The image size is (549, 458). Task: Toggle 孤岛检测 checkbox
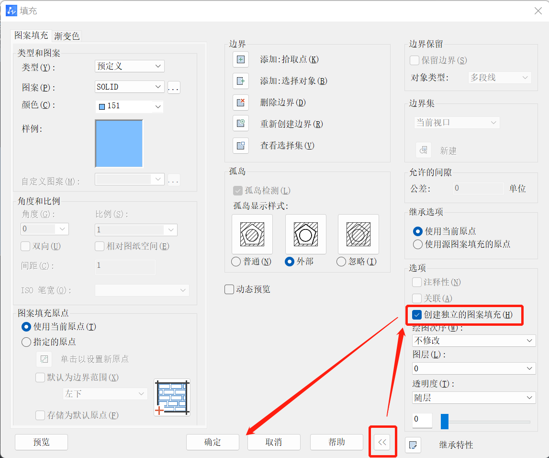click(238, 191)
